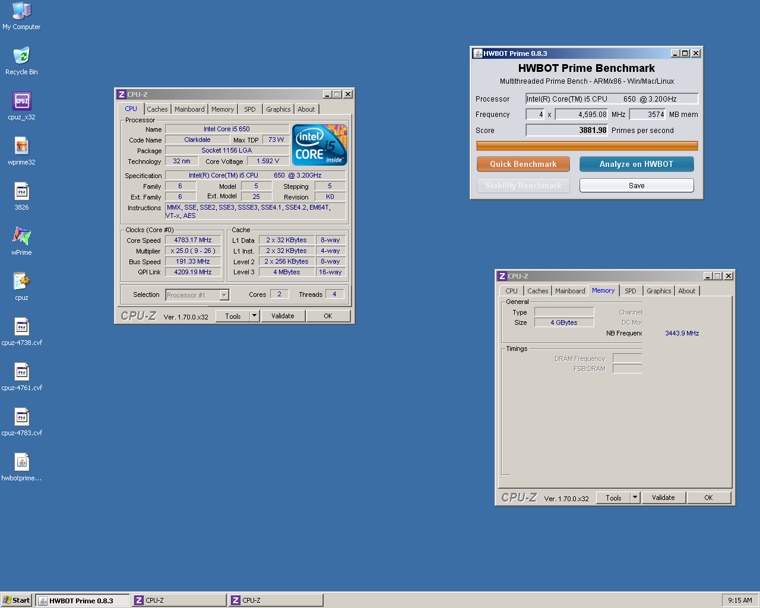This screenshot has height=608, width=760.
Task: Click the score field showing 3881.98
Action: pyautogui.click(x=566, y=130)
